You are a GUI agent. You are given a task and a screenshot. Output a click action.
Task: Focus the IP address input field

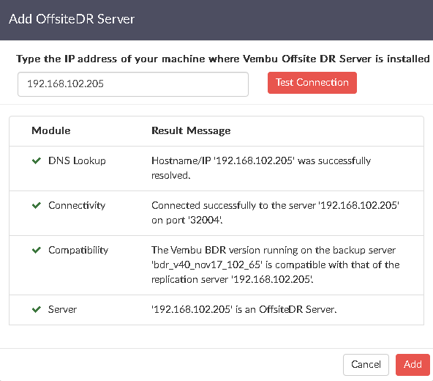(133, 84)
